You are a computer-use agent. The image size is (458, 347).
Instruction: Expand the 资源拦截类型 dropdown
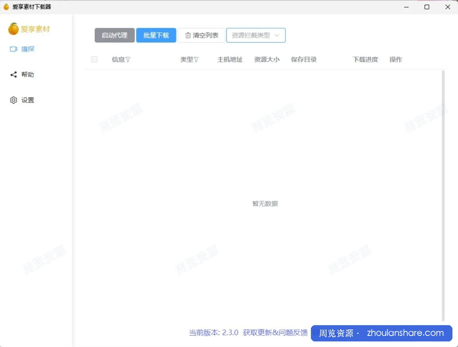click(x=256, y=35)
